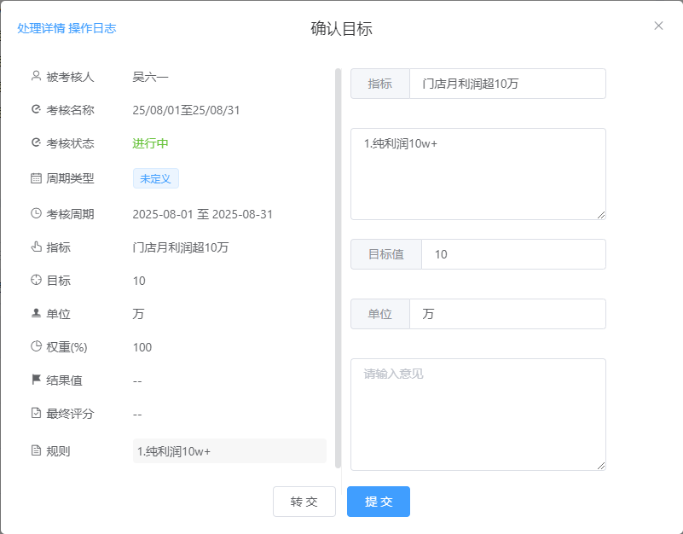Click the clock icon beside 考核周期

tap(36, 213)
